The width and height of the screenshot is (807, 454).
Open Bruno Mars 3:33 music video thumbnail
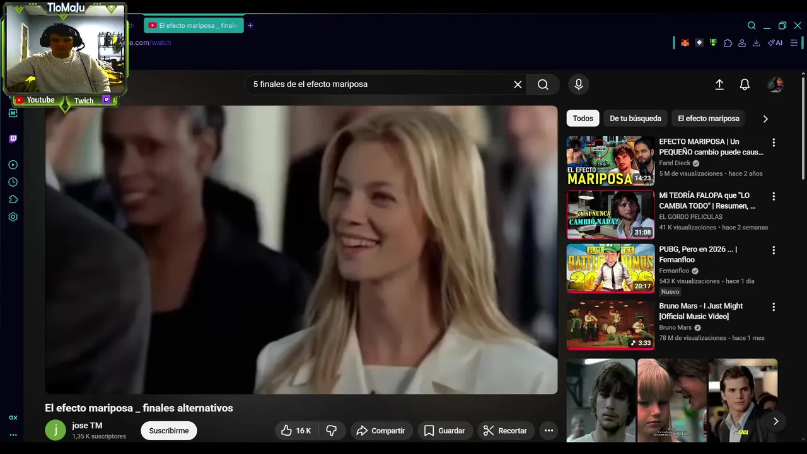click(610, 325)
